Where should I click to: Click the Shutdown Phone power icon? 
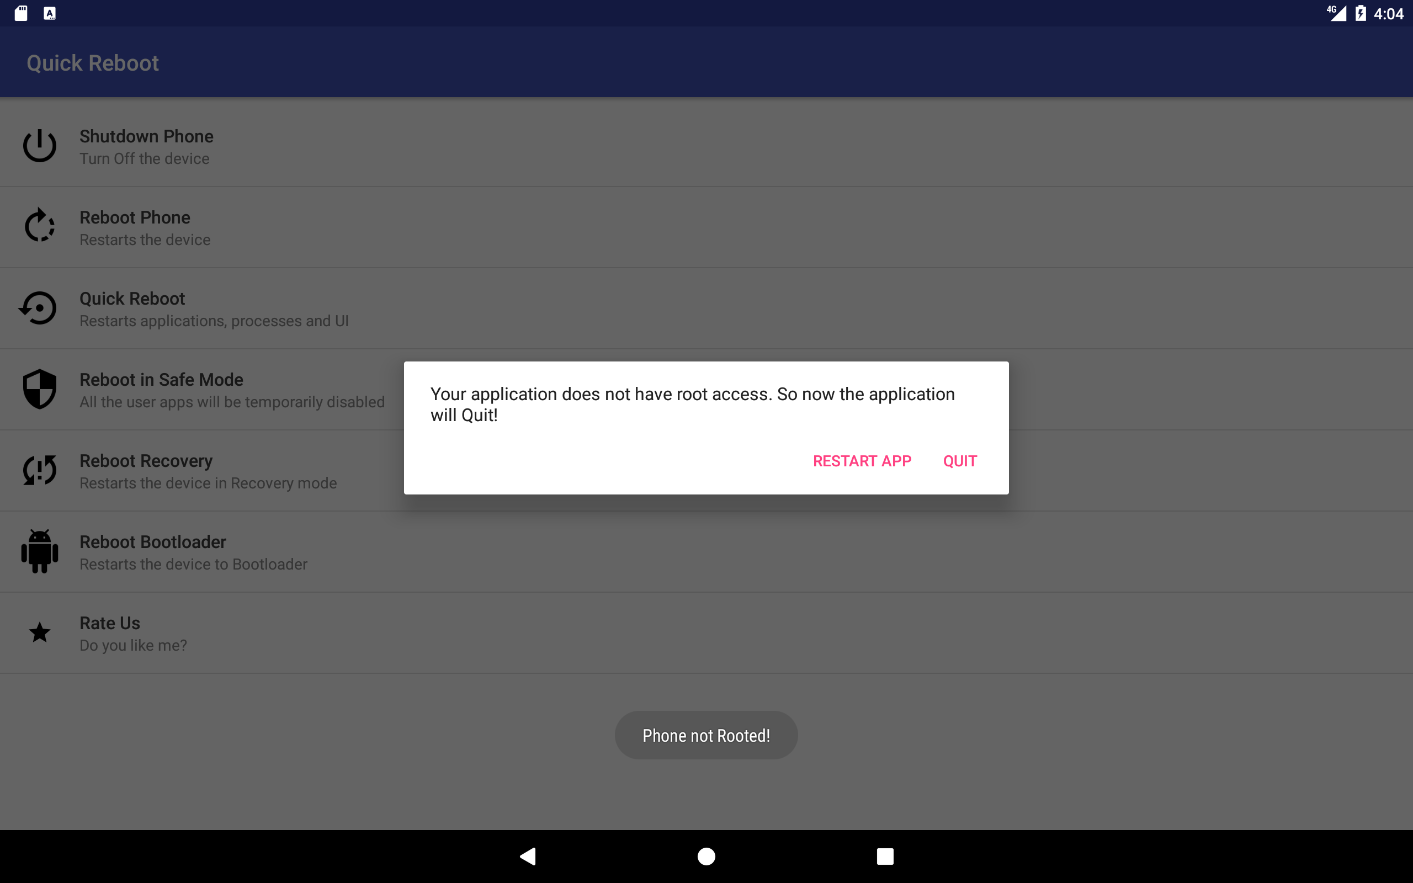pos(40,145)
